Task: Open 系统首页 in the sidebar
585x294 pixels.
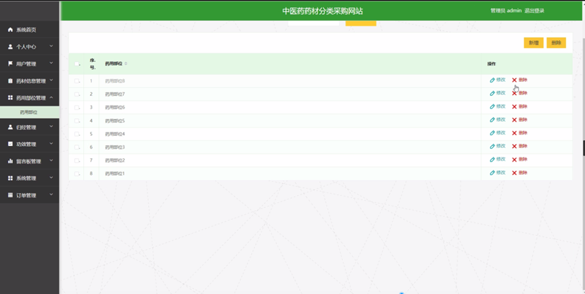Action: 30,30
